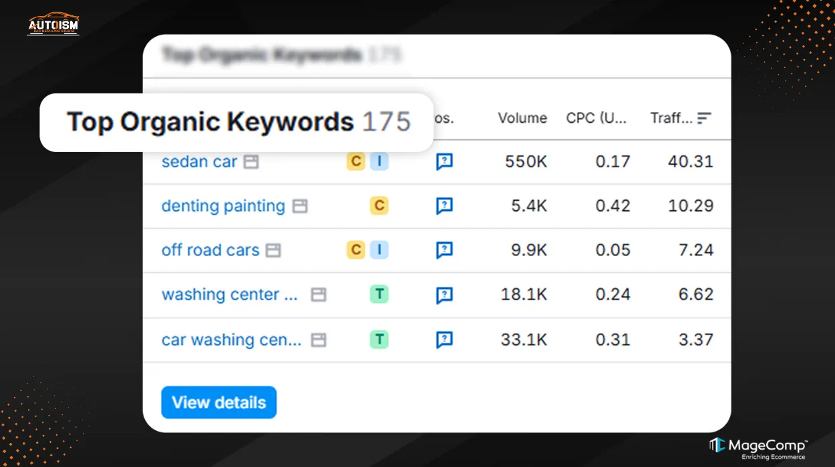Click the CPC column header
835x467 pixels.
click(597, 118)
